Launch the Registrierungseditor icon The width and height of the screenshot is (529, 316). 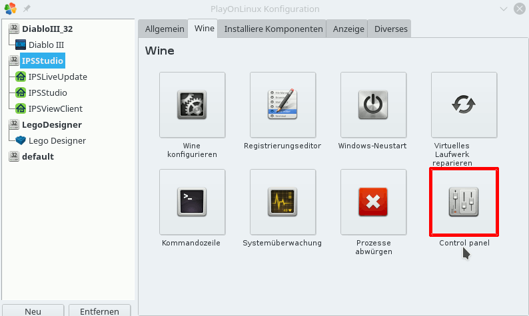(282, 104)
